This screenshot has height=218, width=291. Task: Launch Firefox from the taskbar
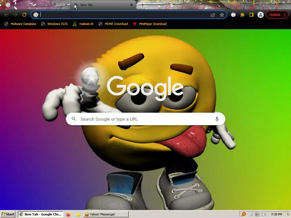(68, 215)
